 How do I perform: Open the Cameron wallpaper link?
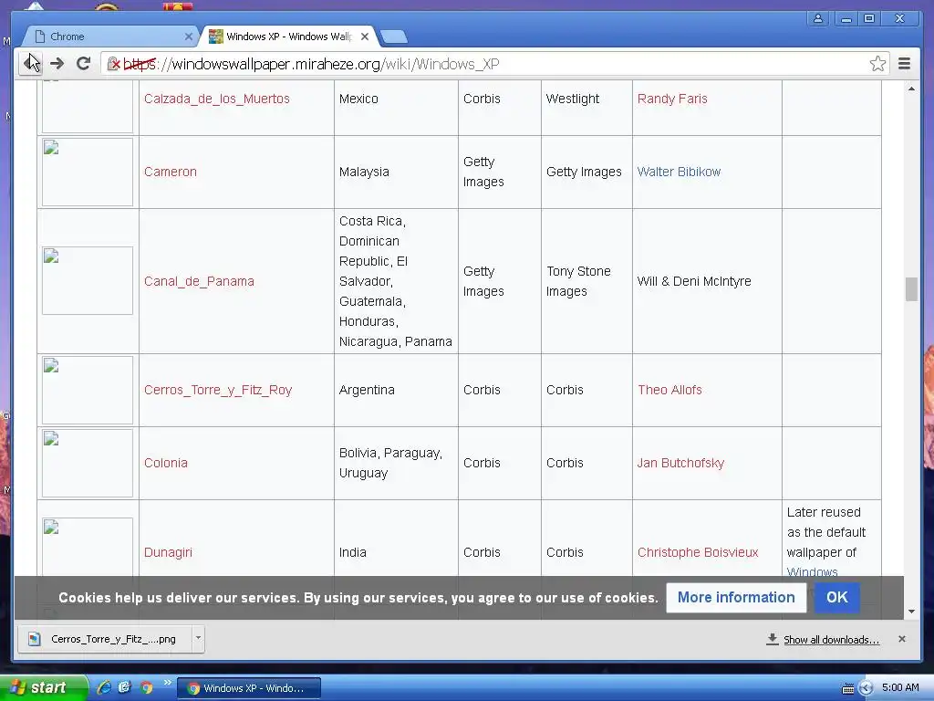click(171, 172)
